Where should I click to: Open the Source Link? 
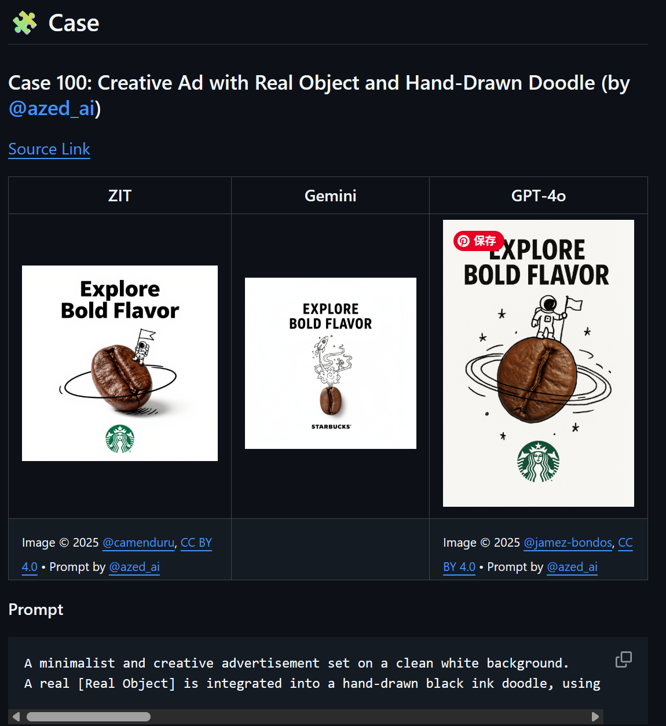coord(49,149)
